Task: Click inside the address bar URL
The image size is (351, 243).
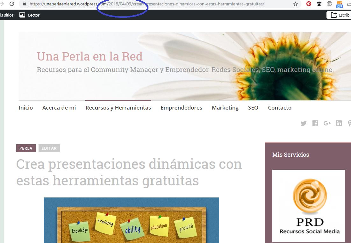Action: point(127,4)
